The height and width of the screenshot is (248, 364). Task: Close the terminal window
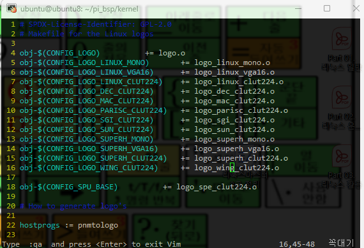356,8
